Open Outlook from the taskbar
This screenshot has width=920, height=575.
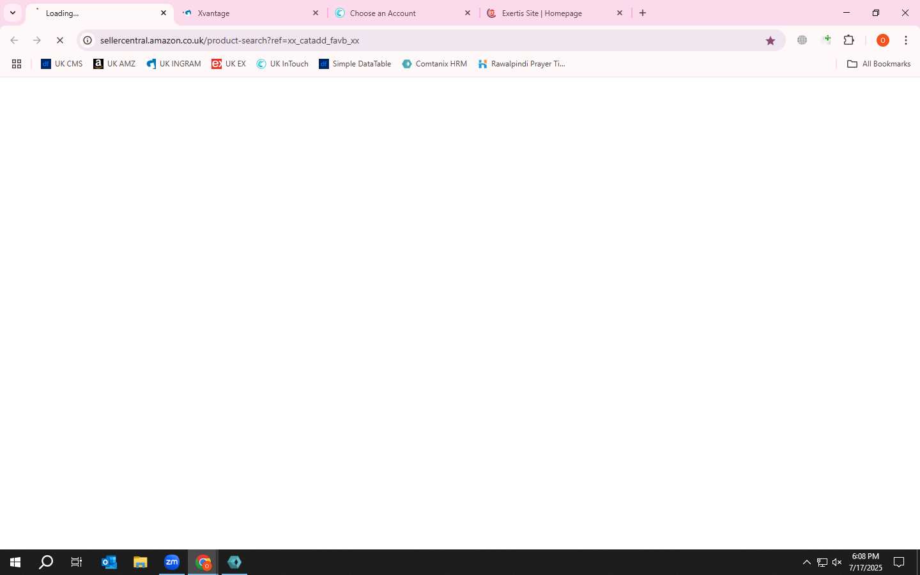point(109,562)
